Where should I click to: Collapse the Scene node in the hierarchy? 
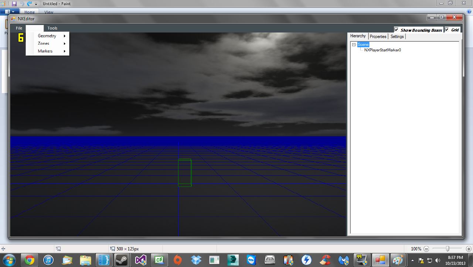point(354,45)
